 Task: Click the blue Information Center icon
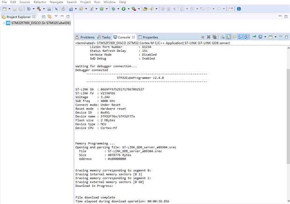click(x=239, y=9)
